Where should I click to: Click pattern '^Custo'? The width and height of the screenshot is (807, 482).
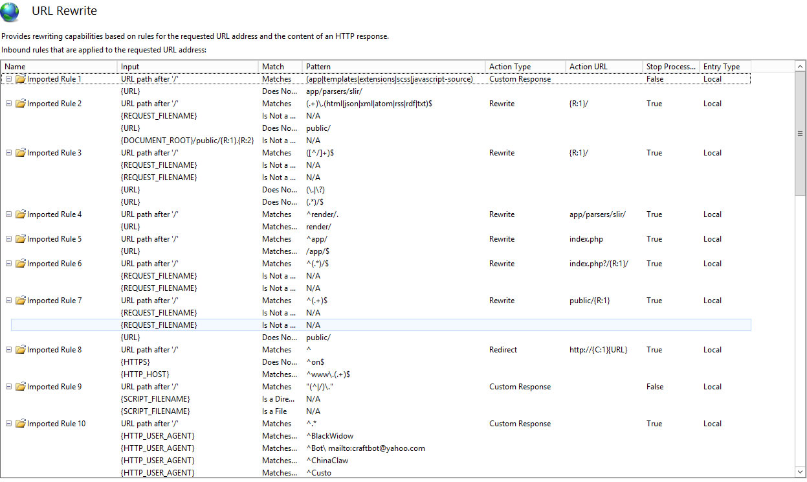(x=318, y=473)
